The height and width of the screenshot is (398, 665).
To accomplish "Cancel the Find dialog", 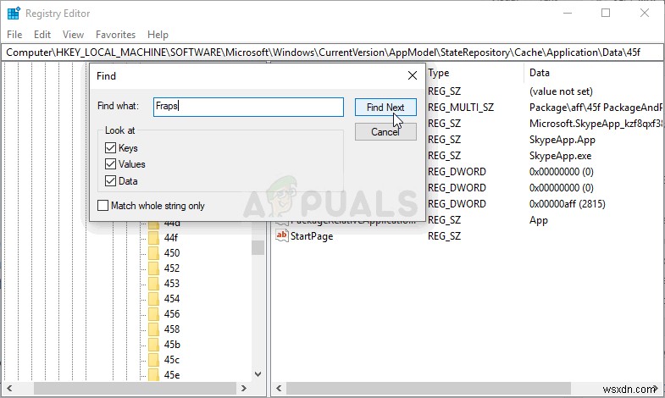I will point(385,132).
